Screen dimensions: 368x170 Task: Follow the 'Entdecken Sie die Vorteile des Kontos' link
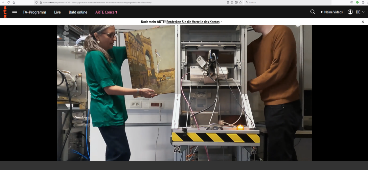193,22
